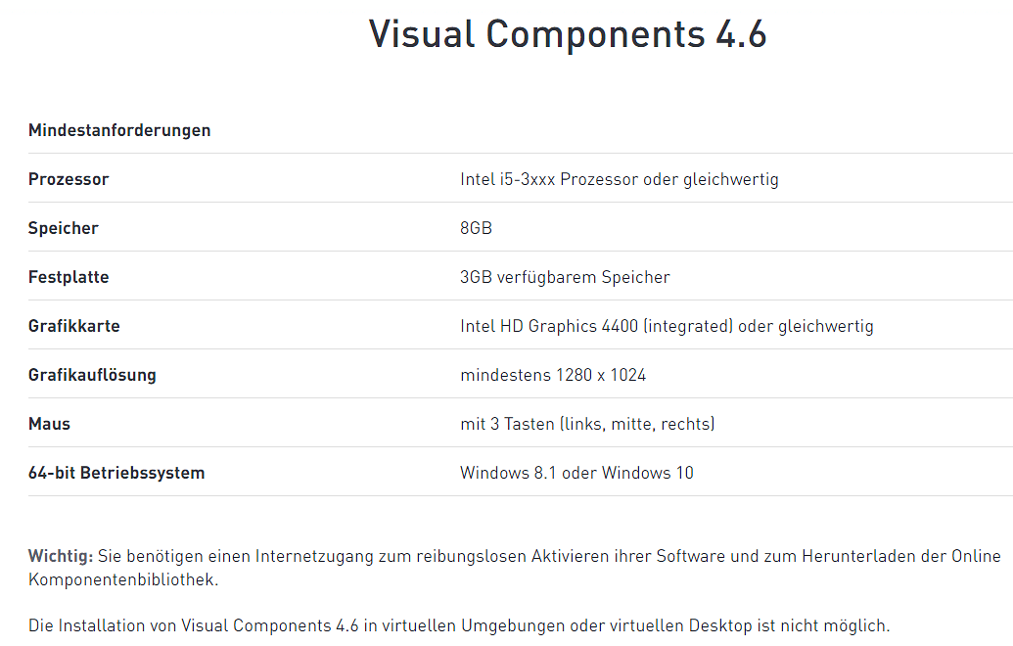Click the word "Komponentenbibliothek" in the note
1013x646 pixels.
click(x=121, y=579)
